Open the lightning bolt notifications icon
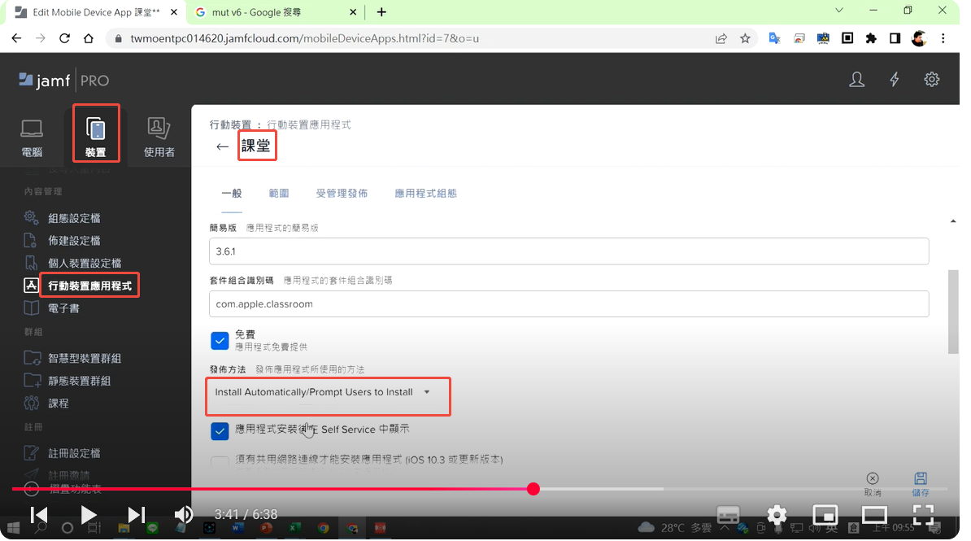Screen dimensions: 971x541 pyautogui.click(x=895, y=80)
